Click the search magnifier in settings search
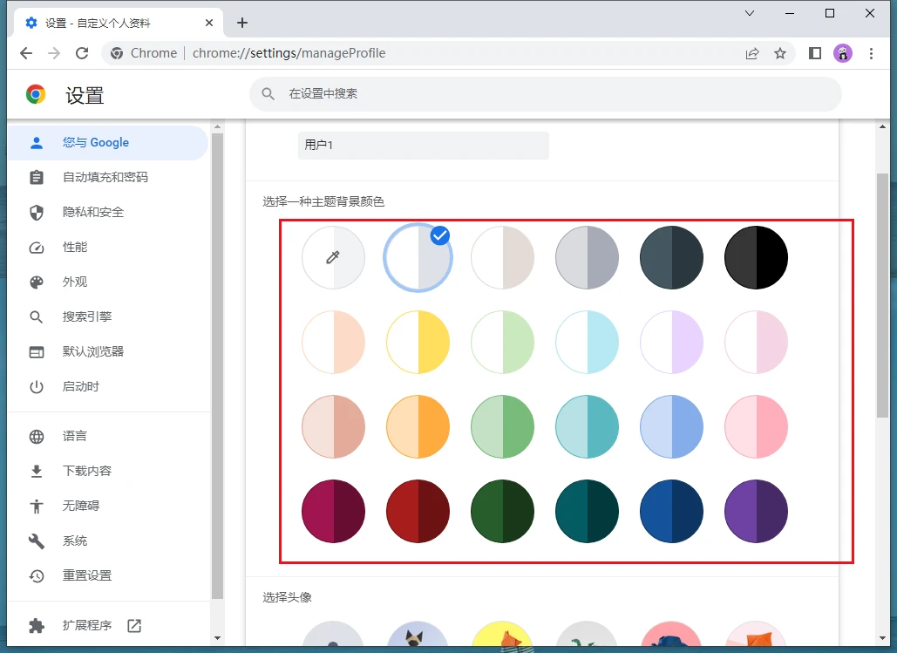 coord(268,94)
